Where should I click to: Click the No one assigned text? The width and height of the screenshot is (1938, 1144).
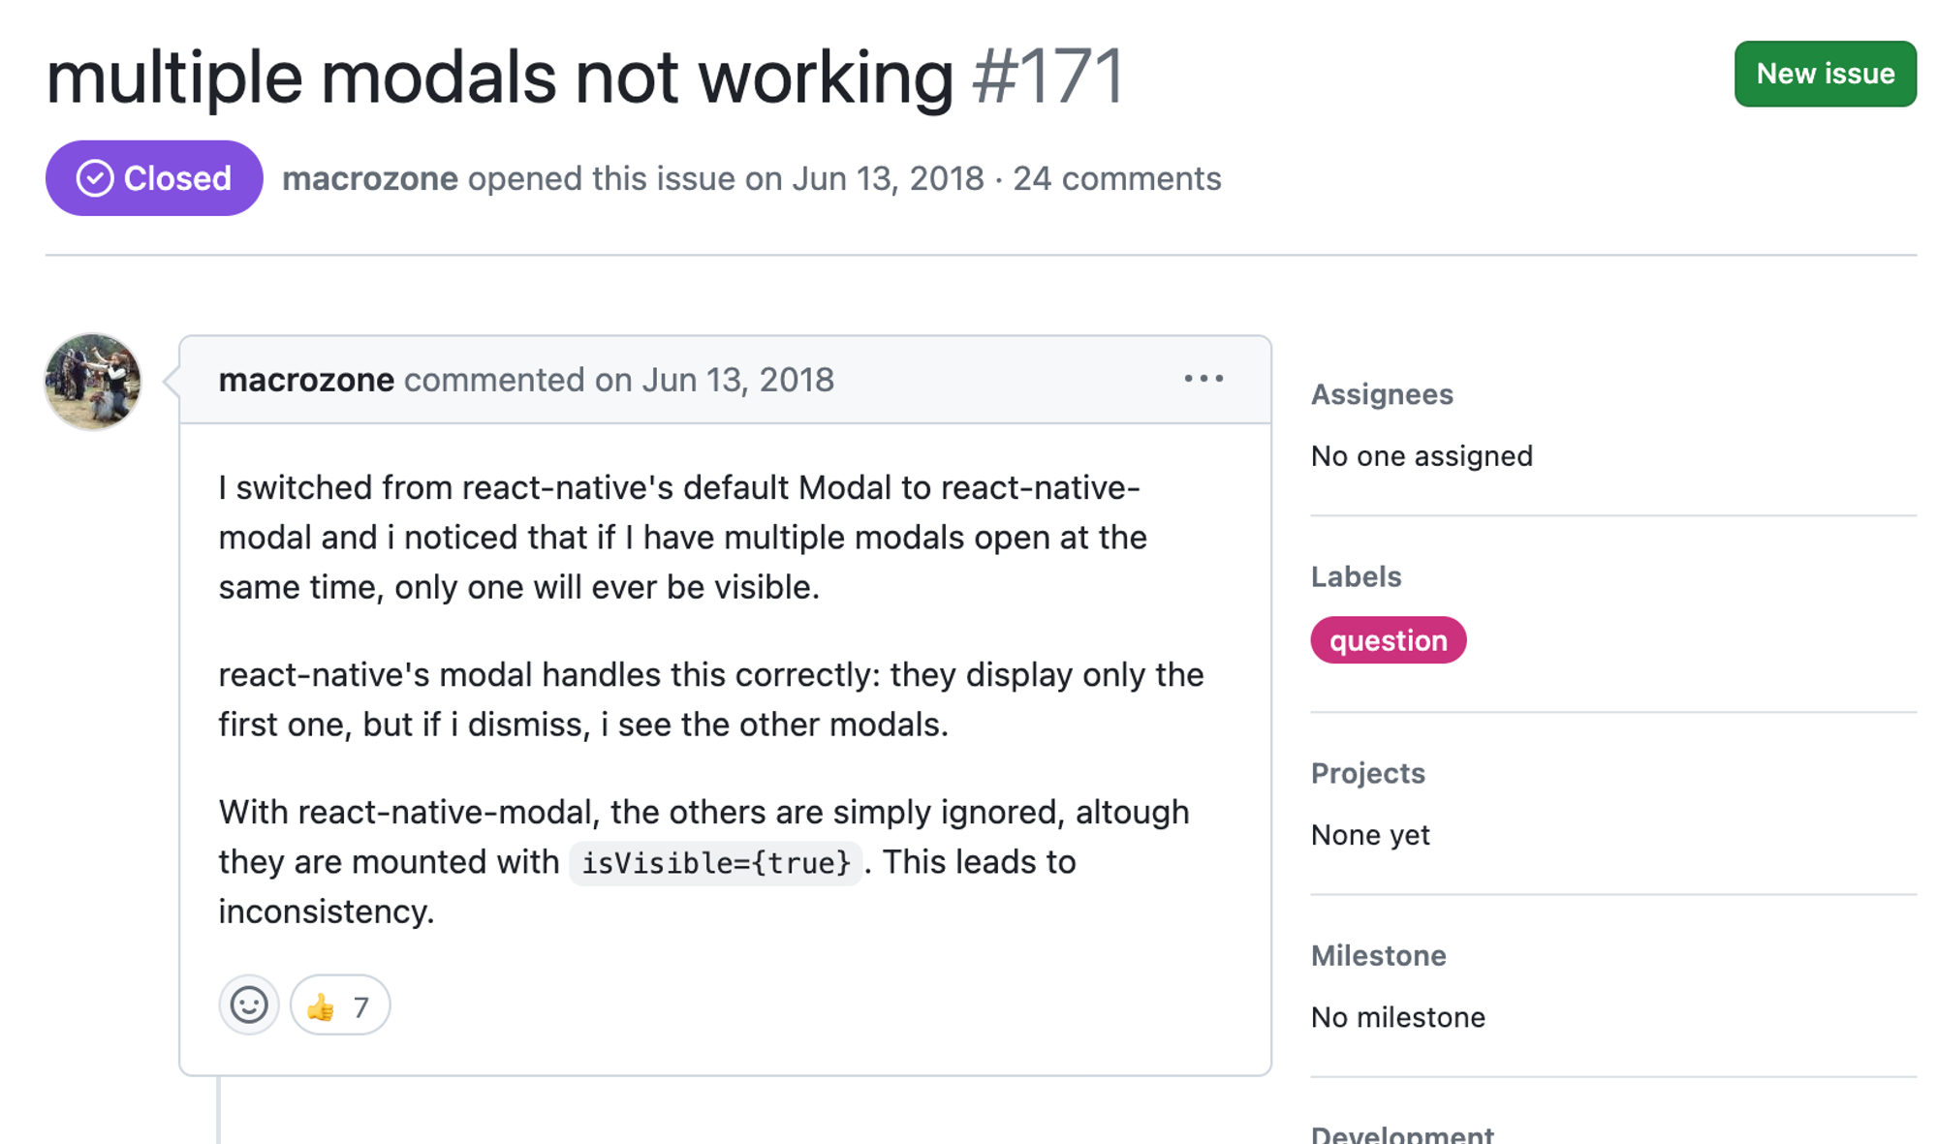click(1422, 455)
